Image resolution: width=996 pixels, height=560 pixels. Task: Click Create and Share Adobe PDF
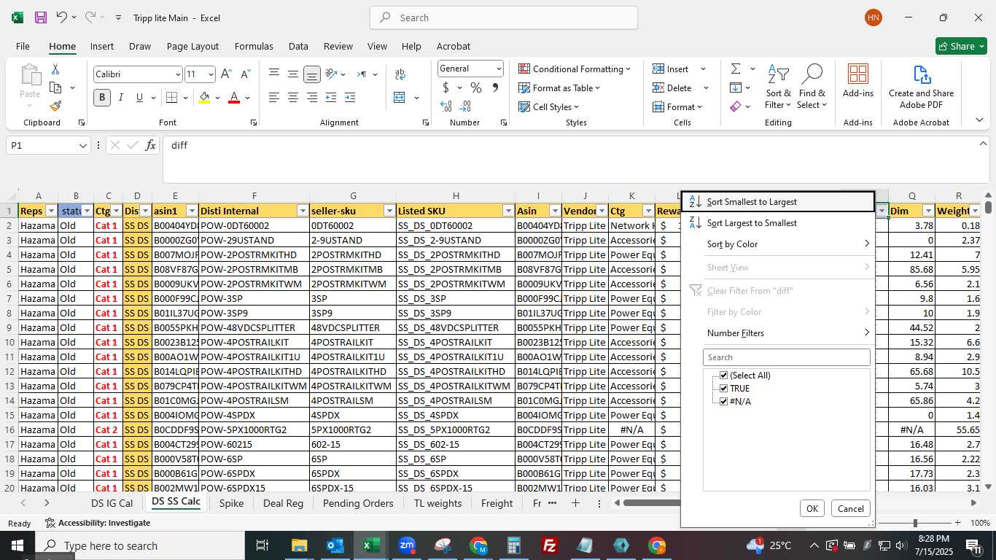coord(921,87)
